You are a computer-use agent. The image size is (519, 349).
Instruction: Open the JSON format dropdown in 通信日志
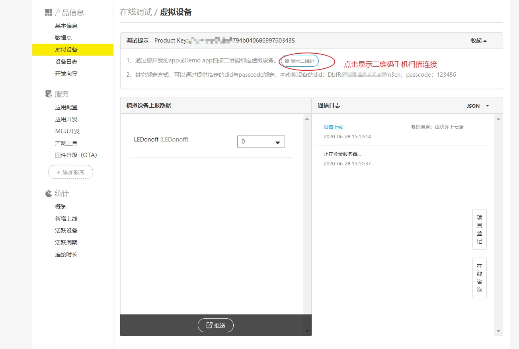click(x=478, y=106)
